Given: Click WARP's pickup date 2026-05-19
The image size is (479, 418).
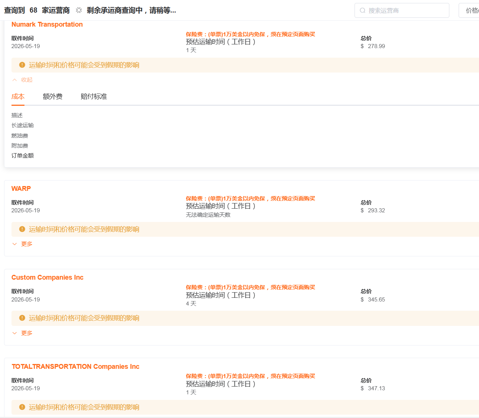Looking at the screenshot, I should [x=26, y=210].
